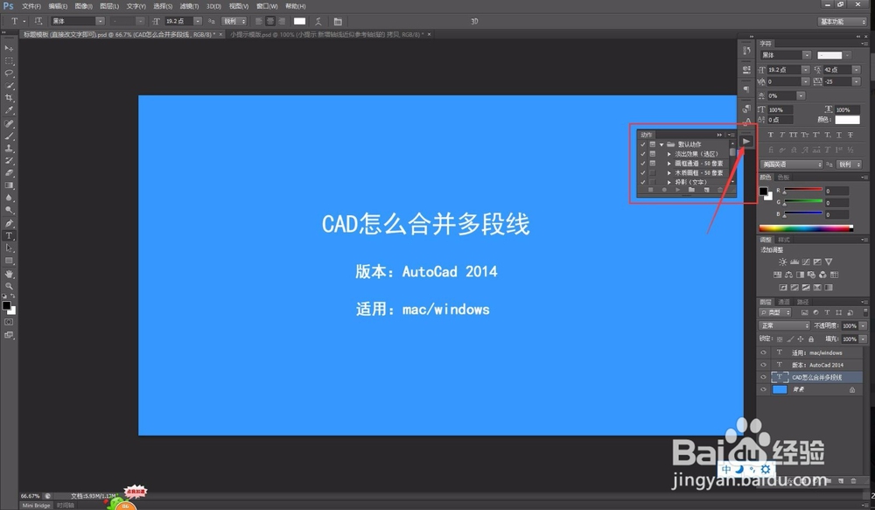Open the 文件(F) menu

(31, 6)
